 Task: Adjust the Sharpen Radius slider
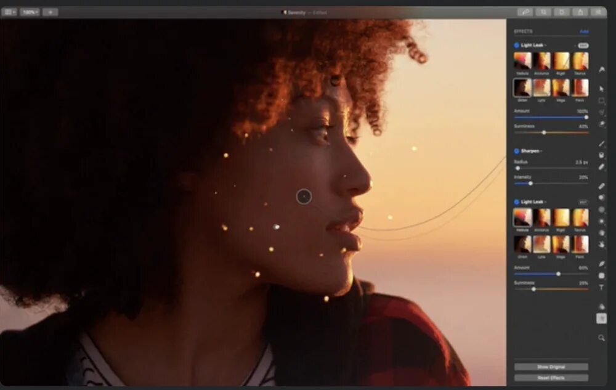[551, 168]
